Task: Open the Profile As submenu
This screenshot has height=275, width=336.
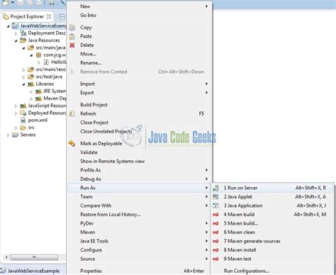Action: click(x=140, y=170)
